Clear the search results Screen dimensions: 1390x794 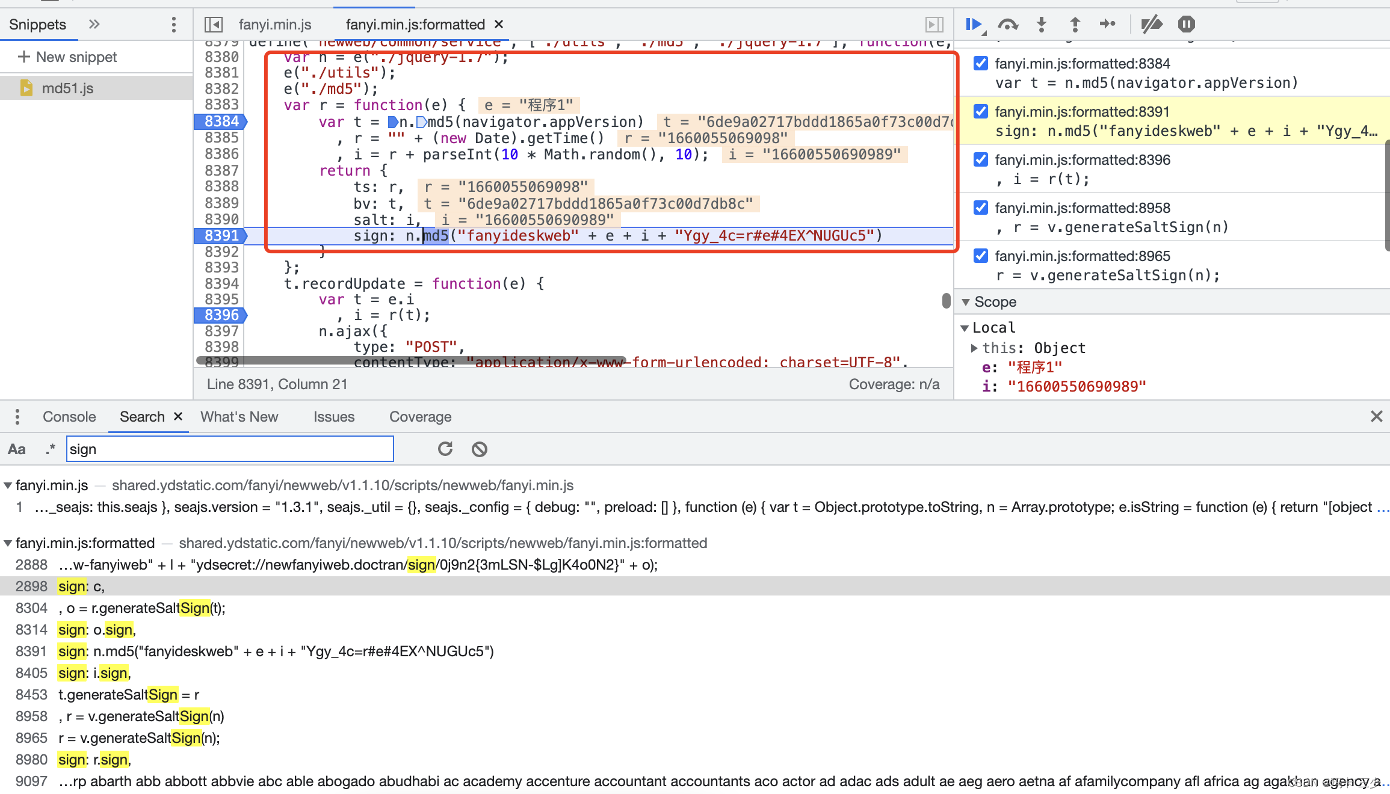click(480, 449)
